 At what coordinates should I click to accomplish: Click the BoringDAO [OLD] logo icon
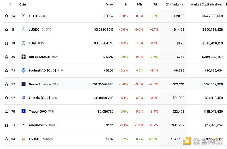tap(23, 70)
